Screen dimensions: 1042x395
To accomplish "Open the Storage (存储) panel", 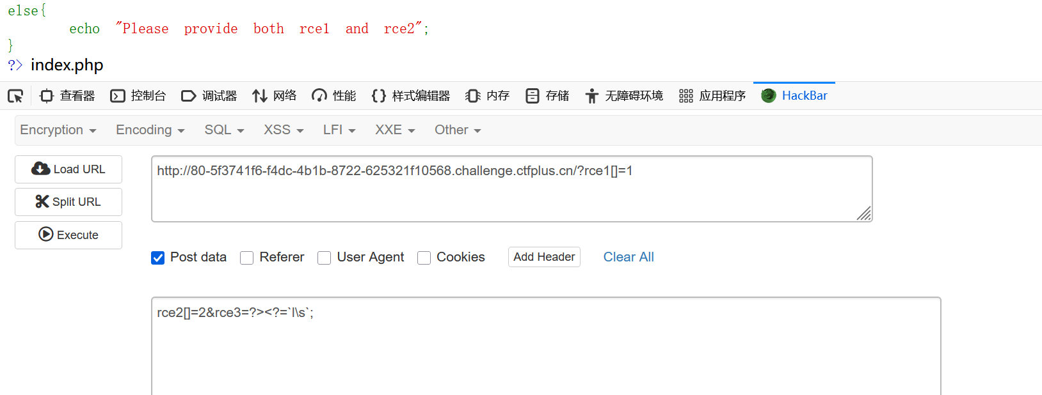I will [x=547, y=96].
